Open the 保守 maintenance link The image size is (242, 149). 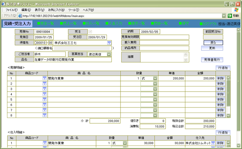184,24
